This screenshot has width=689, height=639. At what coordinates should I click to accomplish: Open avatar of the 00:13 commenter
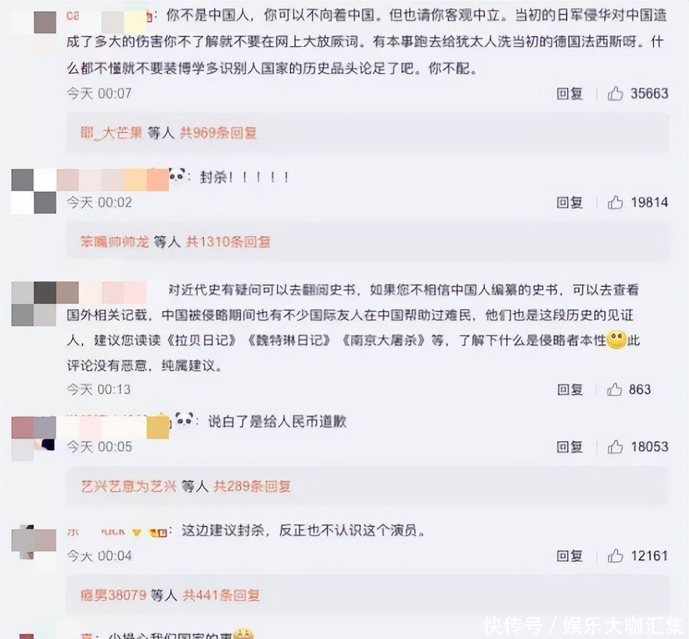point(34,304)
